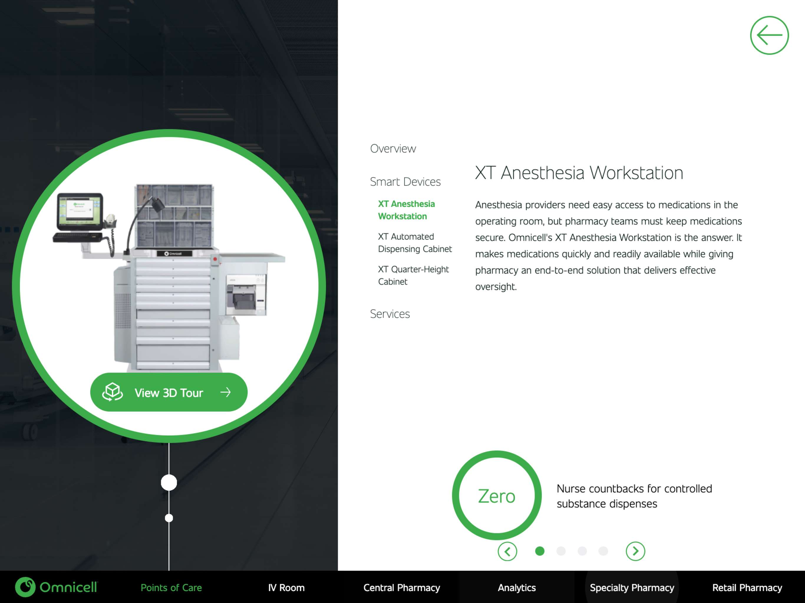Click the XT Anesthesia Workstation heading

coord(579,173)
